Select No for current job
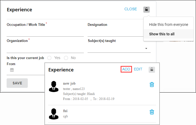Image resolution: width=196 pixels, height=125 pixels. pos(66,58)
